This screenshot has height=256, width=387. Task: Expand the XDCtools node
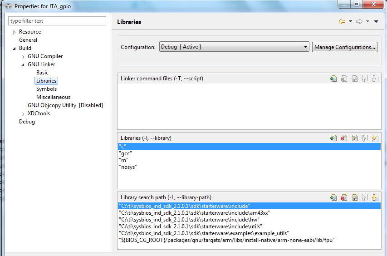point(23,114)
